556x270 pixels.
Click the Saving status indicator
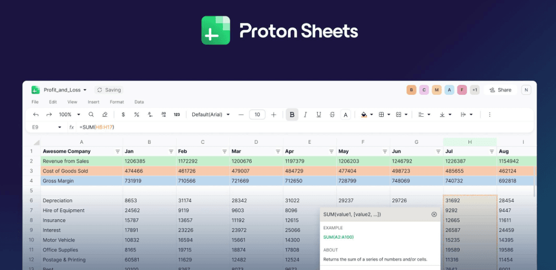coord(109,90)
